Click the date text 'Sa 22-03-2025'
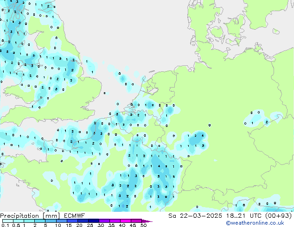Viewport: 294px width, 227px height. pos(195,216)
